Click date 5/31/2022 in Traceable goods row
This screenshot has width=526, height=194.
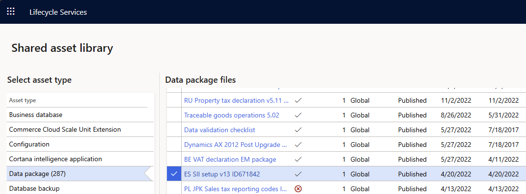[x=504, y=115]
